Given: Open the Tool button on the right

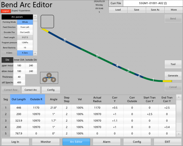Looking at the screenshot, I should point(173,64).
